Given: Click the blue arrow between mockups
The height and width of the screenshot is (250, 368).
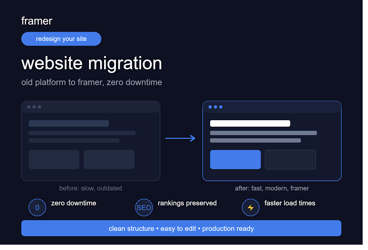Looking at the screenshot, I should click(x=180, y=138).
